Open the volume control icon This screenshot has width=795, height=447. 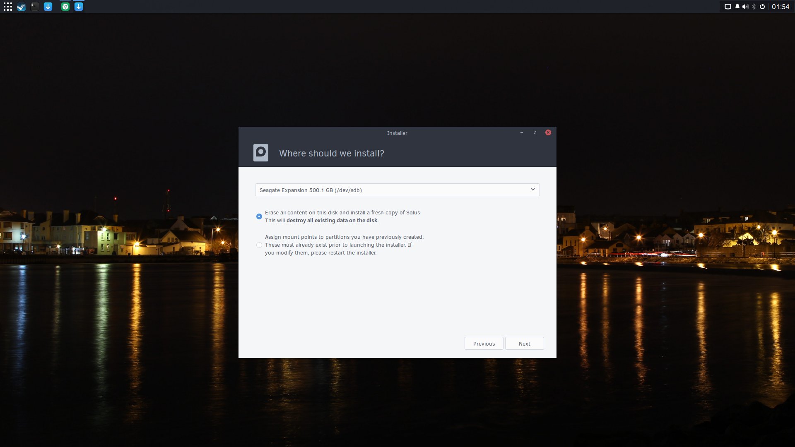[745, 7]
